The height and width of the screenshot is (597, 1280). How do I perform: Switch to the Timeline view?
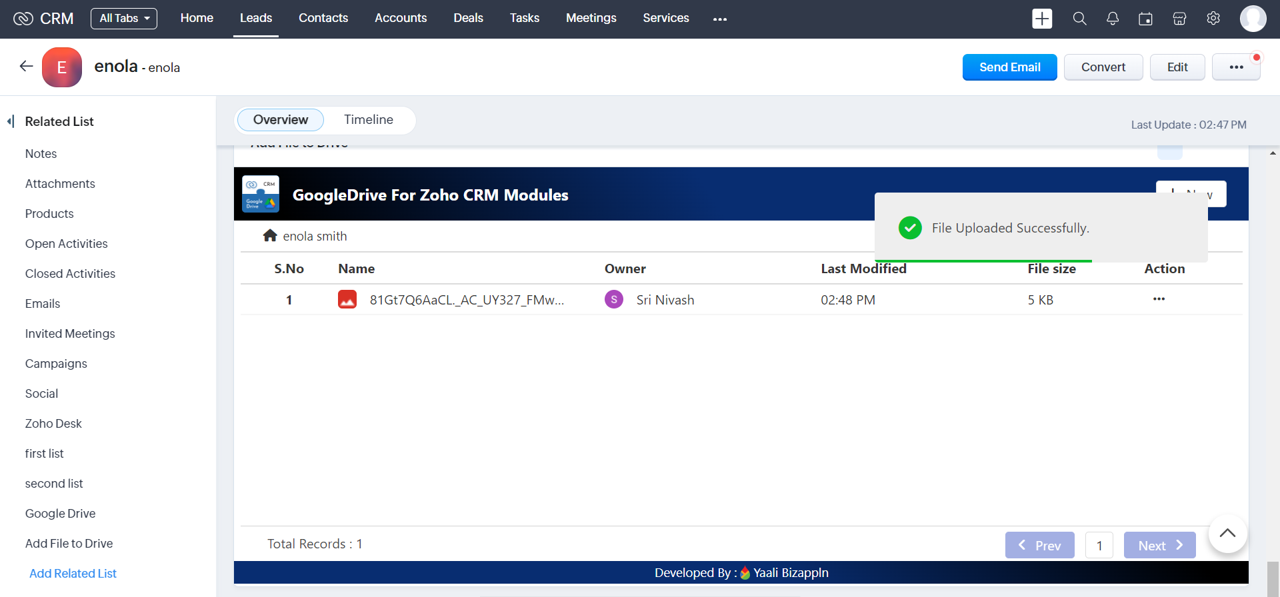(369, 120)
